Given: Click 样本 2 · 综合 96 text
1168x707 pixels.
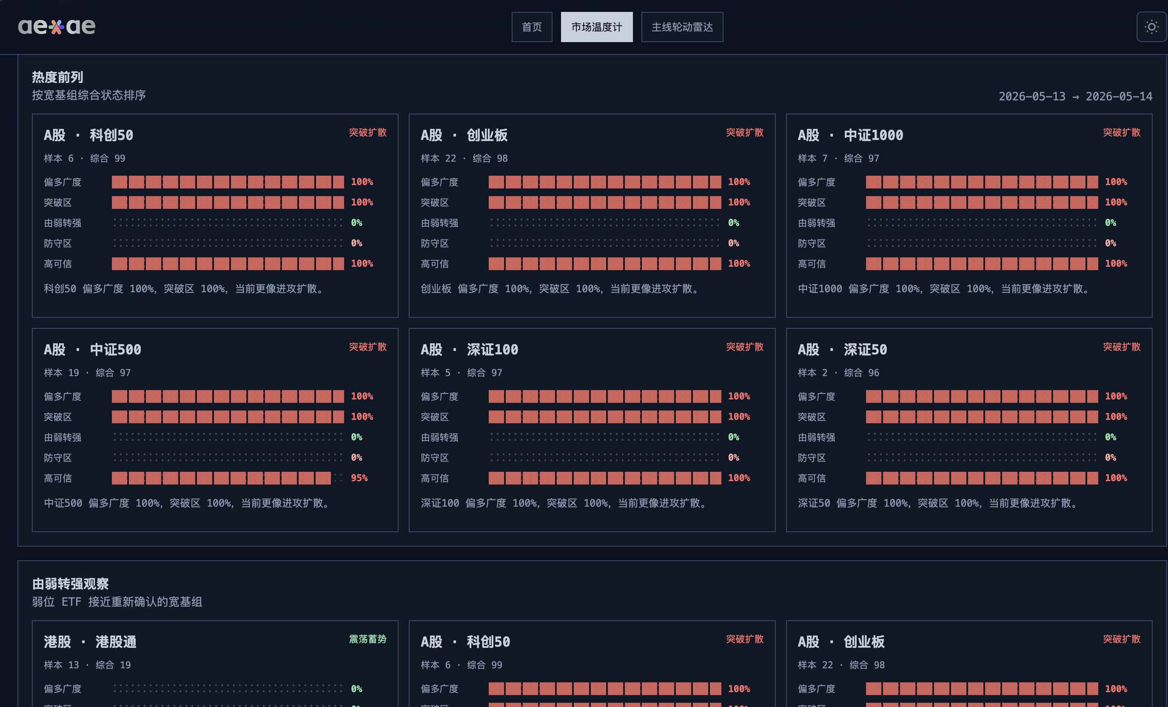Looking at the screenshot, I should (x=838, y=373).
